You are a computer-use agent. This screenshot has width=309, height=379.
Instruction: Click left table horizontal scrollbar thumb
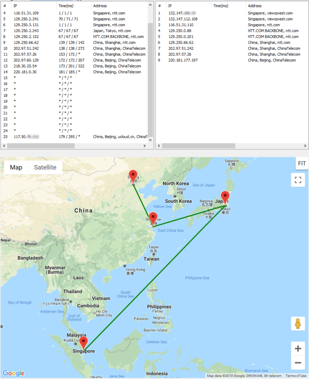pyautogui.click(x=41, y=146)
